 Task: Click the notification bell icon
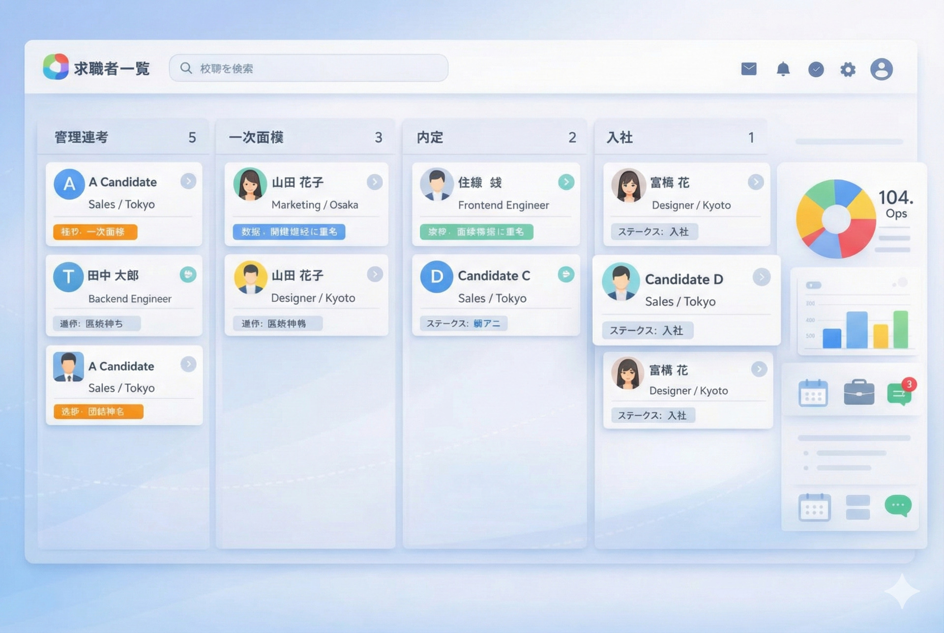tap(783, 69)
